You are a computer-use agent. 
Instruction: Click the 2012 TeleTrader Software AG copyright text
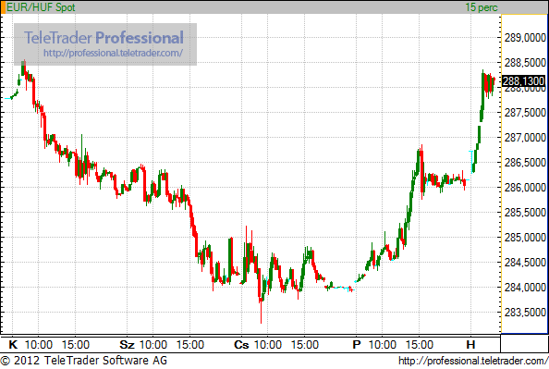[x=84, y=361]
